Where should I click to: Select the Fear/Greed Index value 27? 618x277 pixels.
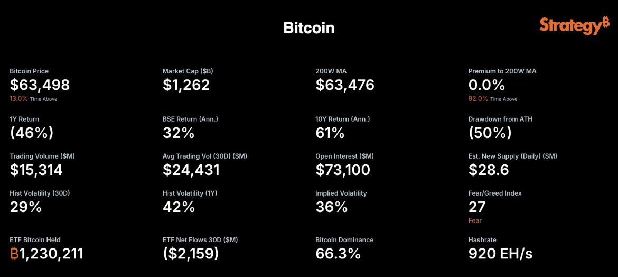pyautogui.click(x=477, y=207)
